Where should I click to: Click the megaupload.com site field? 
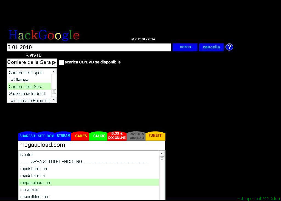(x=91, y=145)
